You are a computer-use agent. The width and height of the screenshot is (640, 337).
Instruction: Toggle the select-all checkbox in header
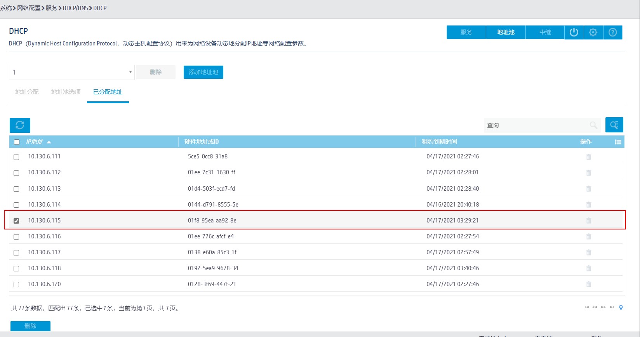(17, 142)
